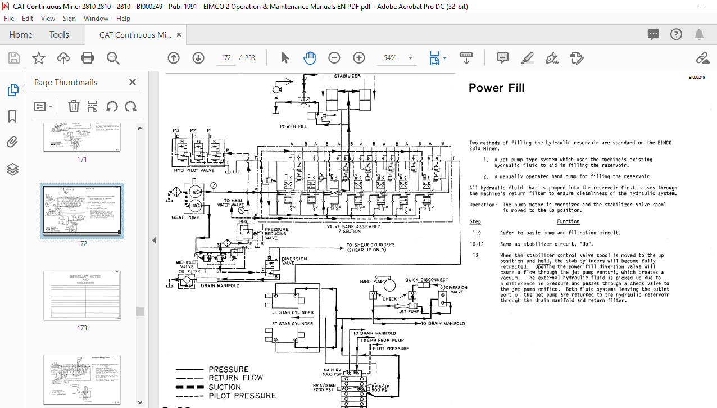The height and width of the screenshot is (408, 717).
Task: Go to previous page arrow
Action: point(174,58)
